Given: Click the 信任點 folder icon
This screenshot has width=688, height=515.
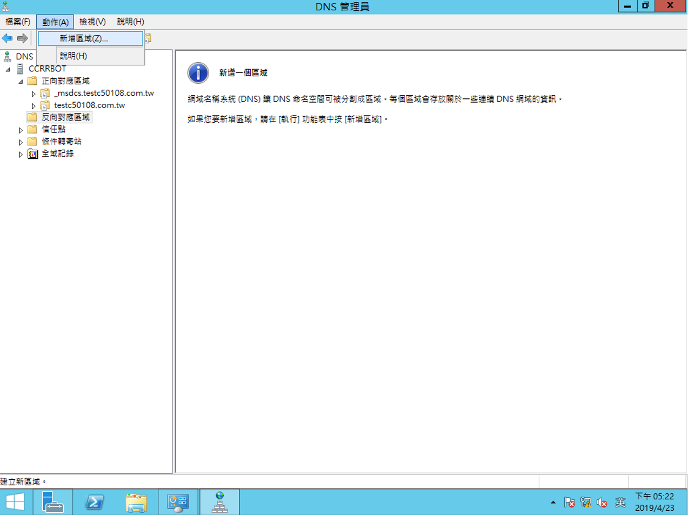Looking at the screenshot, I should [32, 129].
